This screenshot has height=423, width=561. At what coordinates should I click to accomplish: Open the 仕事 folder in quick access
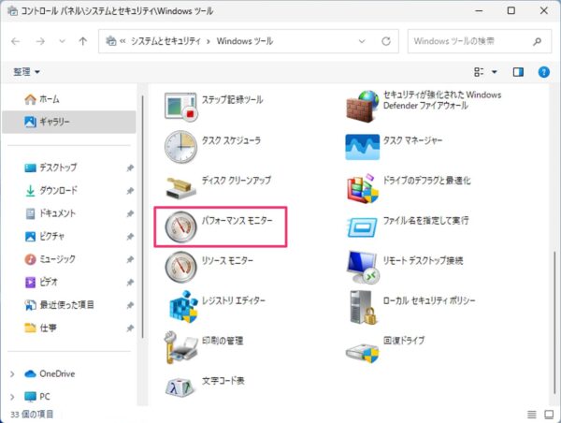pos(40,328)
